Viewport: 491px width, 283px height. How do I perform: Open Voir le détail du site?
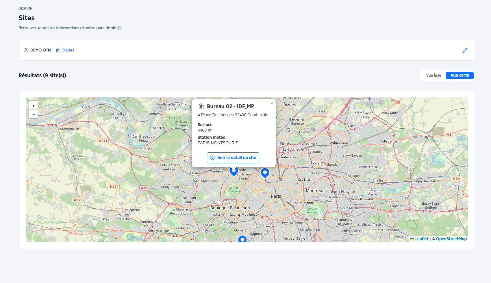click(233, 158)
